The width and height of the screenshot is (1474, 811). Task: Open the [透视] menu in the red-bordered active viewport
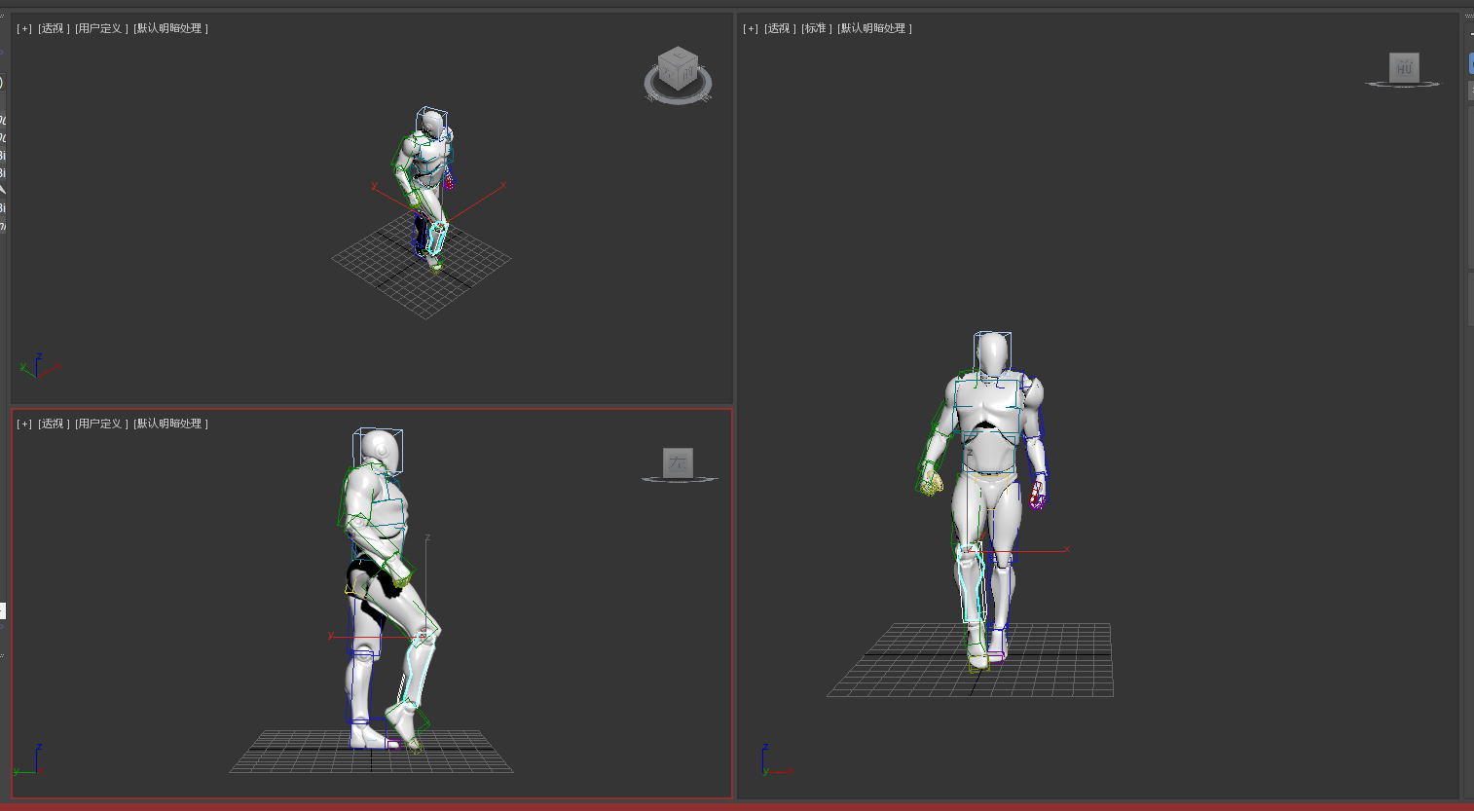54,424
